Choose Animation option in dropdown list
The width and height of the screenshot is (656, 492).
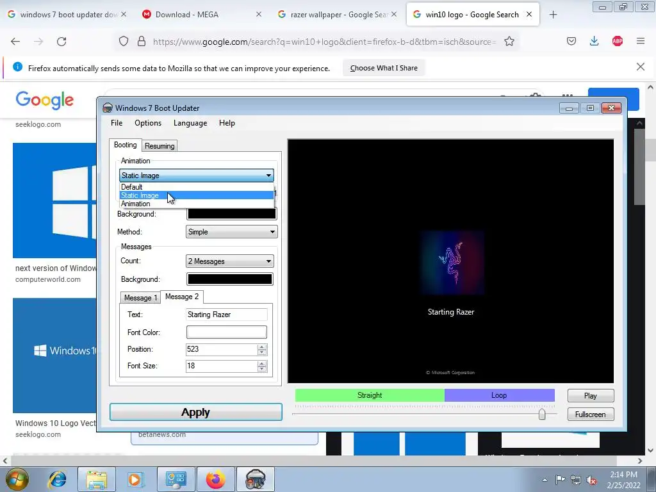[x=196, y=204]
